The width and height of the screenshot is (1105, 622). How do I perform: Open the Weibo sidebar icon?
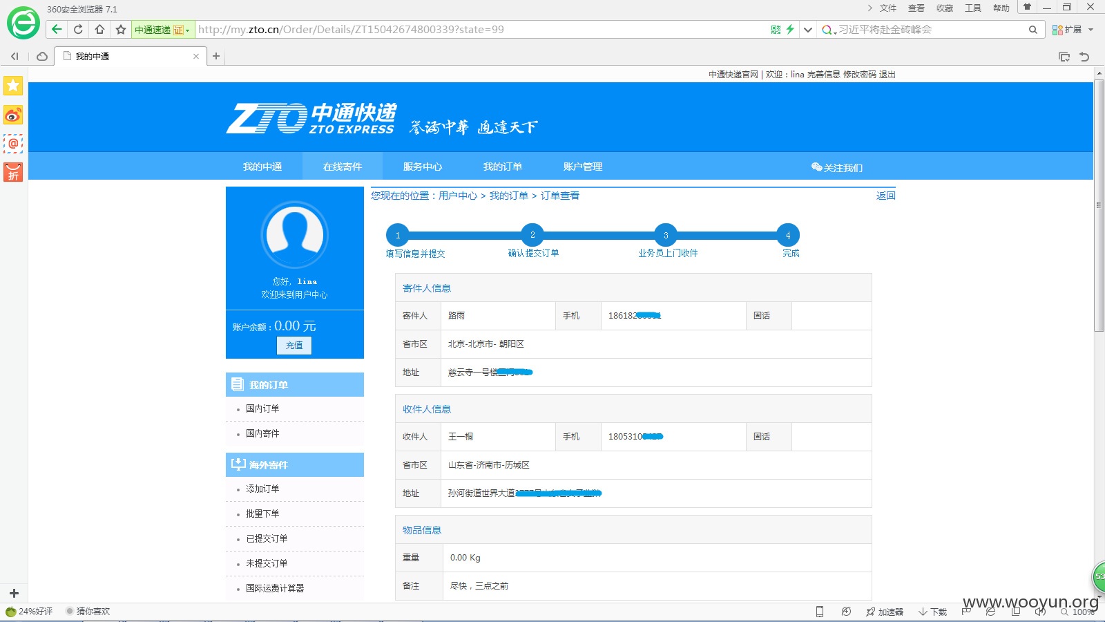point(13,115)
